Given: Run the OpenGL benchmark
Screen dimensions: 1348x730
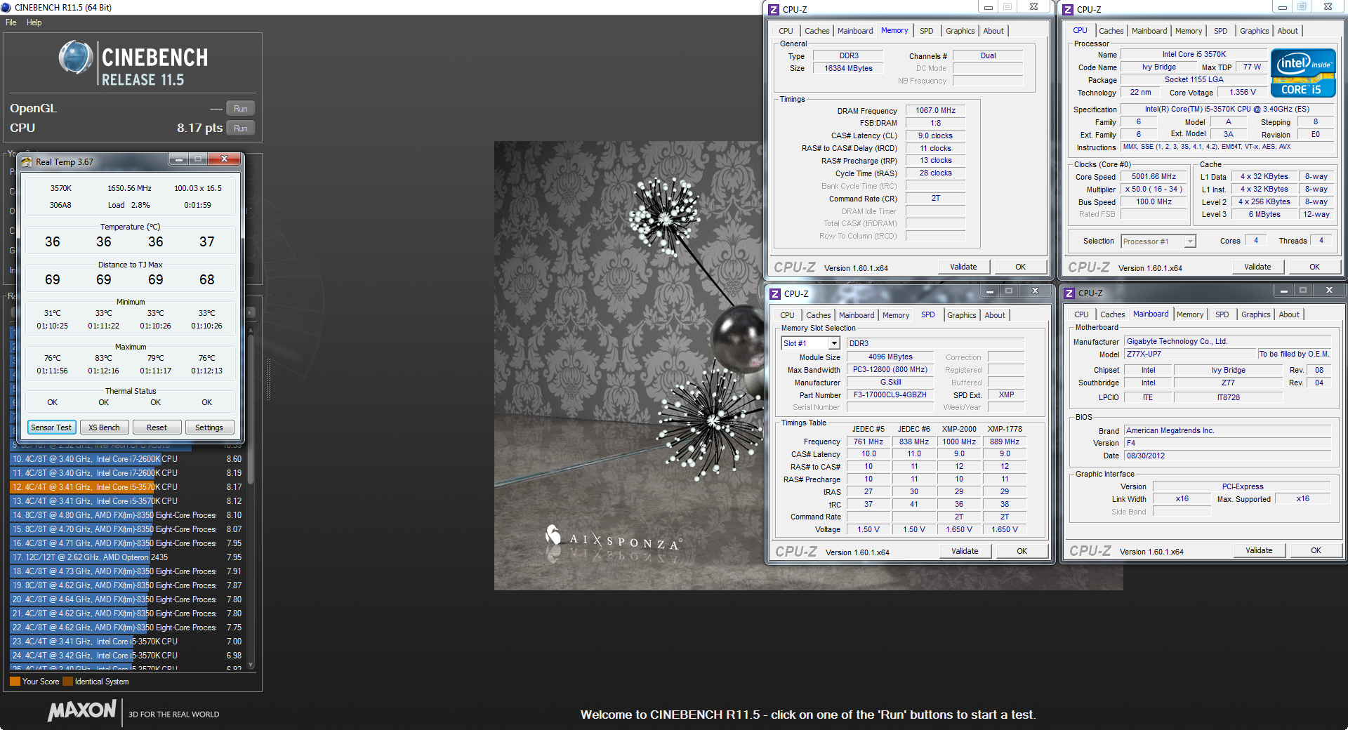Looking at the screenshot, I should 241,109.
